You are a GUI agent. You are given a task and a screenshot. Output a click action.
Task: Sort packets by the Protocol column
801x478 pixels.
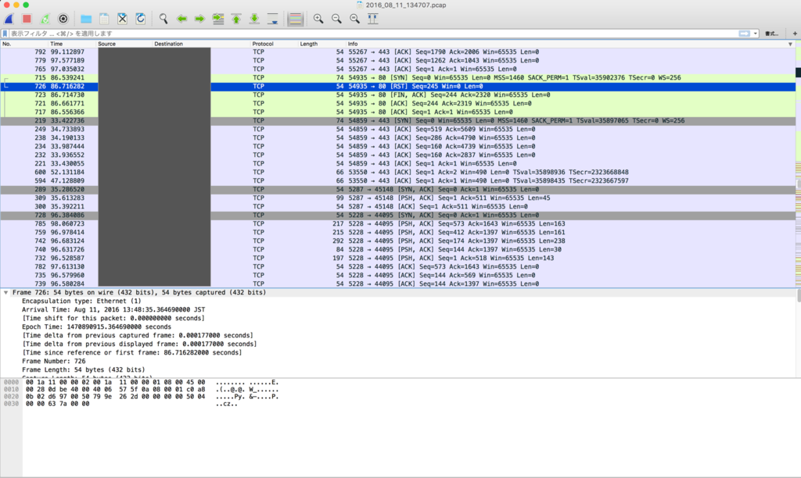click(263, 44)
